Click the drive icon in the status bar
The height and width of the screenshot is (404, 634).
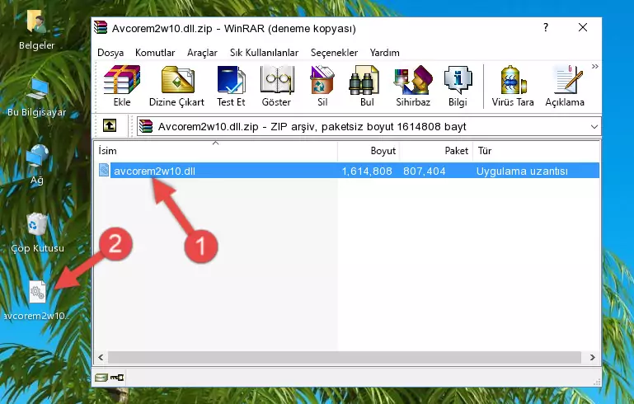click(x=101, y=378)
